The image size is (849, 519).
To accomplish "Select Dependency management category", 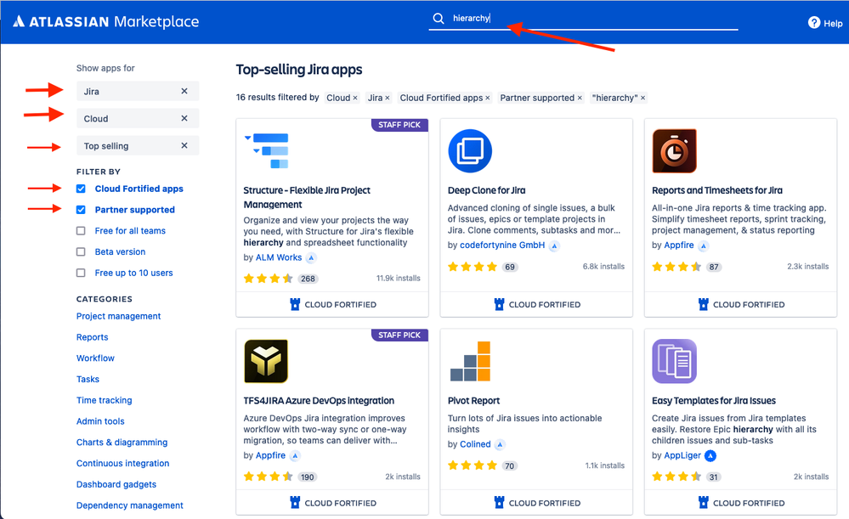I will [130, 505].
